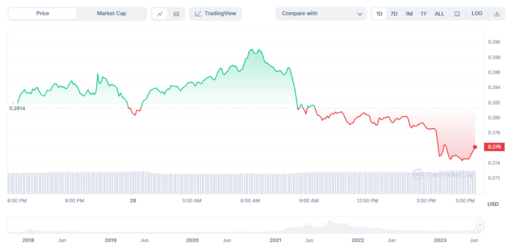Select the line chart type icon
The width and height of the screenshot is (511, 251).
(x=160, y=14)
